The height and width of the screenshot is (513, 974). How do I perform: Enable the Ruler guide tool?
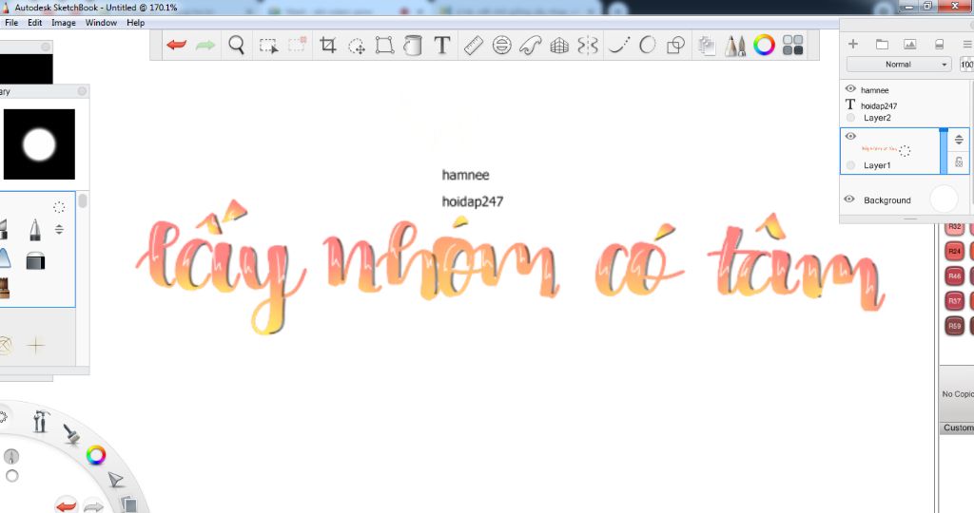474,46
